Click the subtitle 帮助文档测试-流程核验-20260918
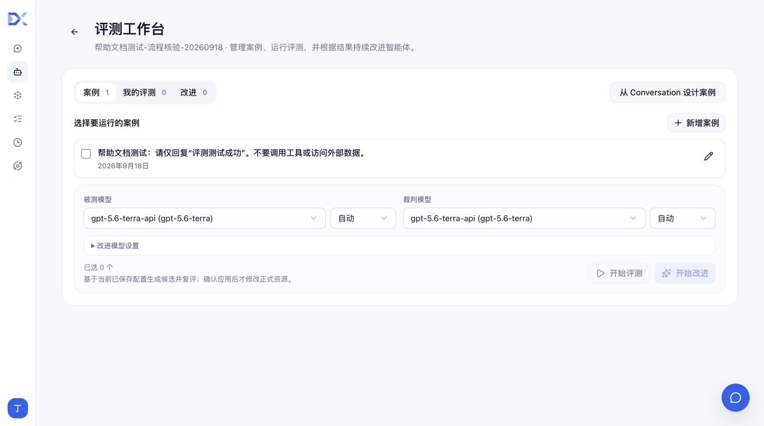This screenshot has width=764, height=426. click(x=158, y=48)
